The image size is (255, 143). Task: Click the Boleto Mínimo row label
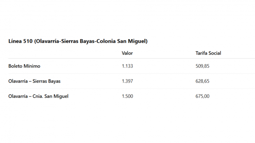coord(24,66)
